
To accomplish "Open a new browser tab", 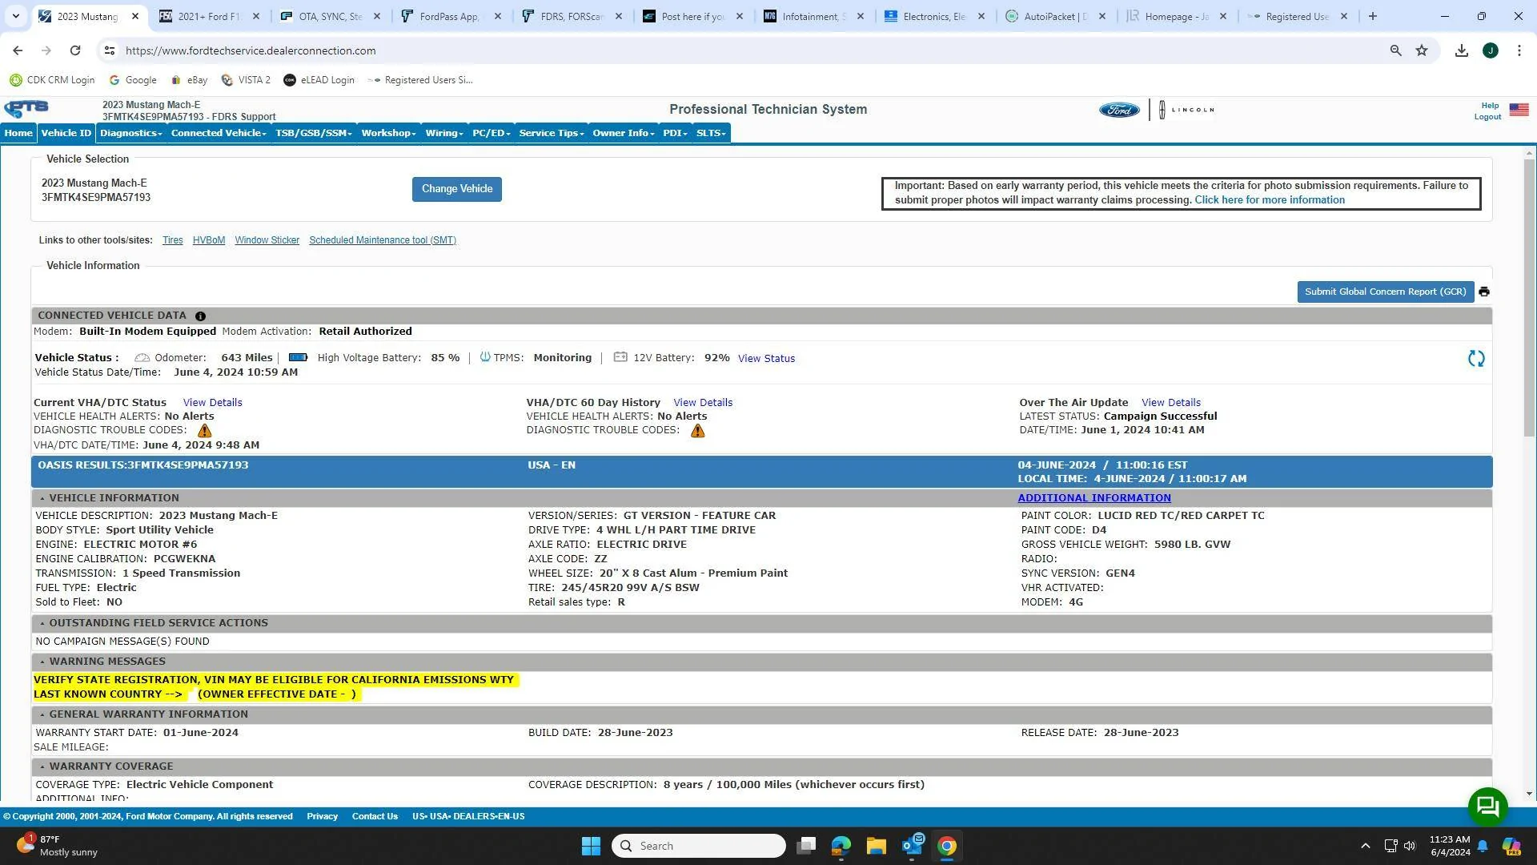I will pos(1373,16).
